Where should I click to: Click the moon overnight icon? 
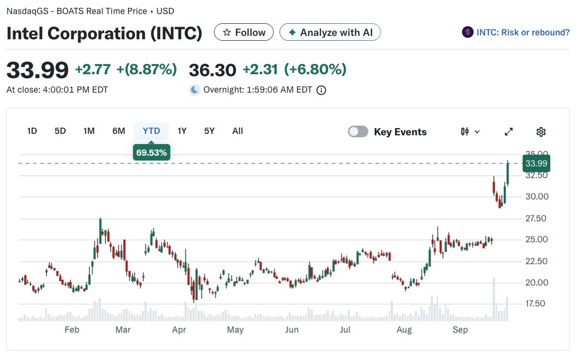(x=195, y=90)
